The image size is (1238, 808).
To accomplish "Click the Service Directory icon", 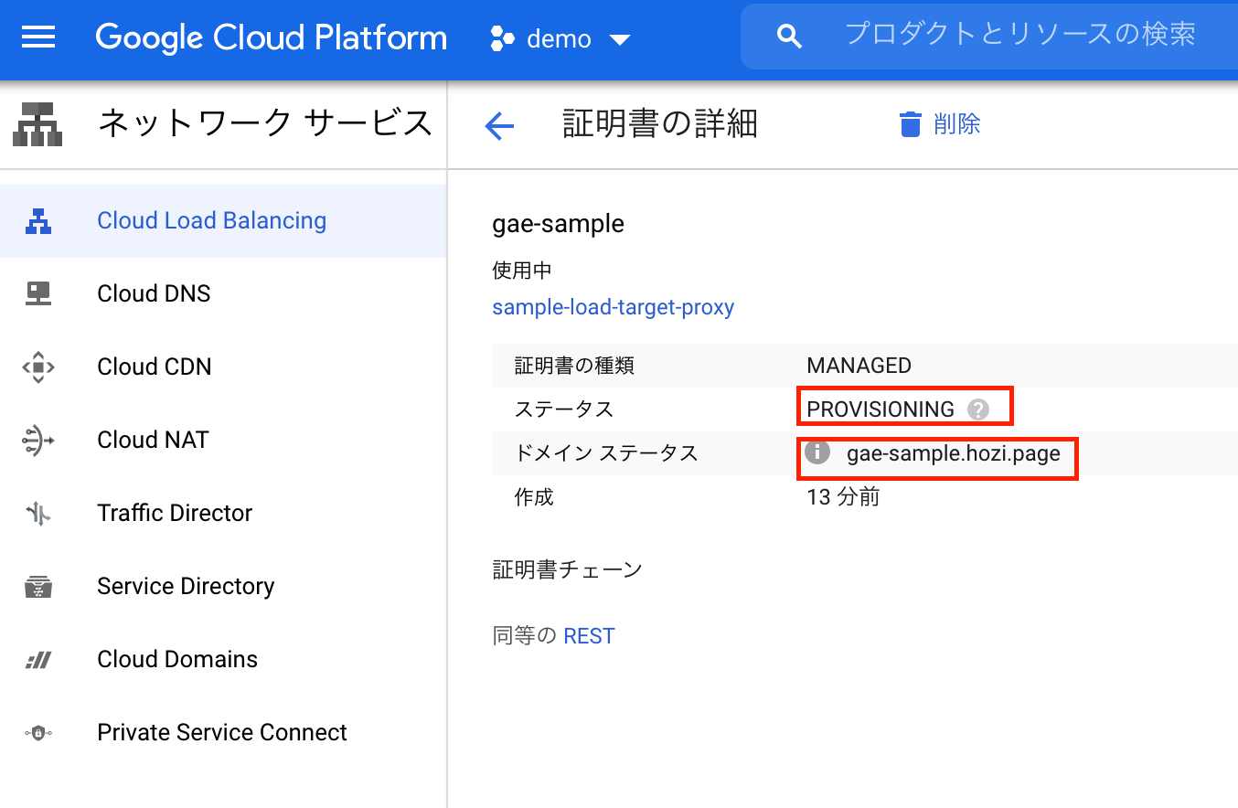I will 38,586.
